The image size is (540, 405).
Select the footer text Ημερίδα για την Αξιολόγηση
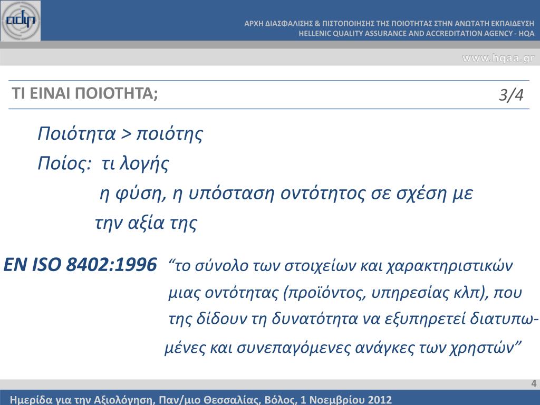(x=201, y=400)
